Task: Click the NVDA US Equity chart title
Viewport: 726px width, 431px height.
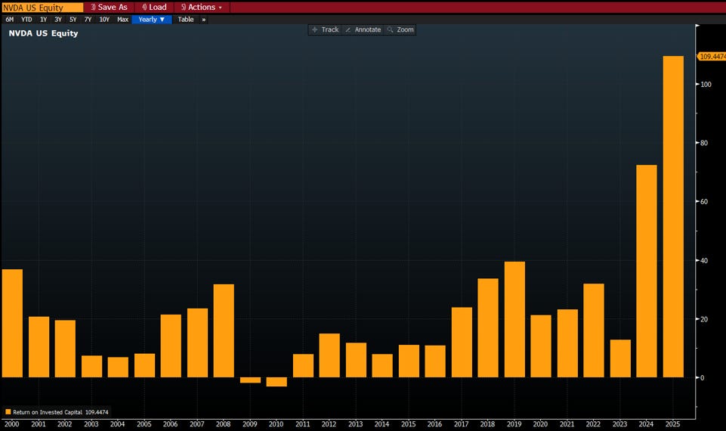Action: (x=43, y=33)
